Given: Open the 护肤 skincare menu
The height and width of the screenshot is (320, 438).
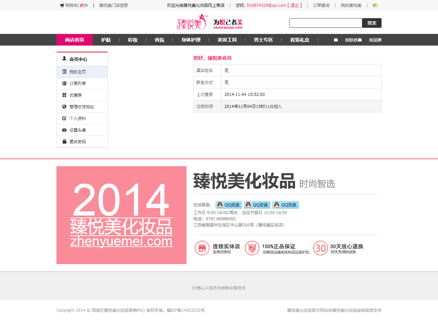Looking at the screenshot, I should [106, 40].
